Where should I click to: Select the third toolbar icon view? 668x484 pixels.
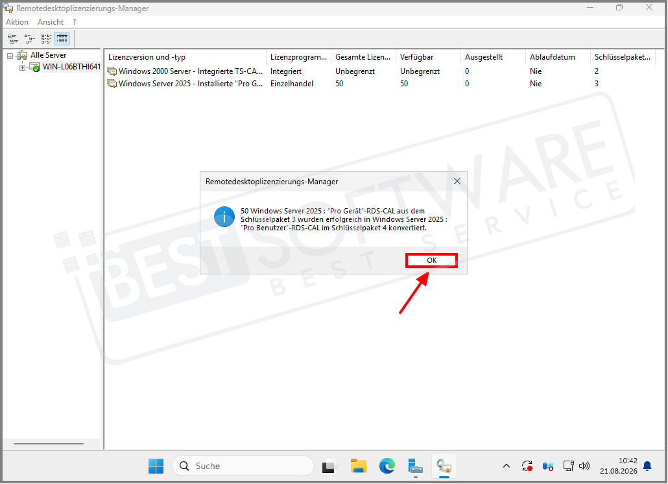(46, 39)
